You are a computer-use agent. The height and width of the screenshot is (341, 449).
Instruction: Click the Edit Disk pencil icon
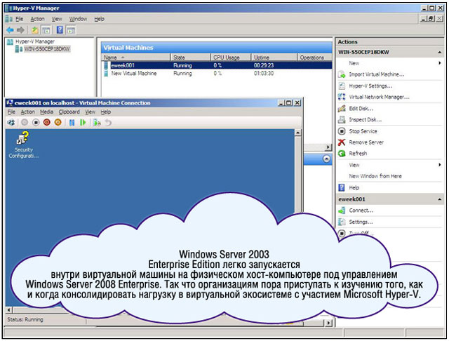pos(342,109)
